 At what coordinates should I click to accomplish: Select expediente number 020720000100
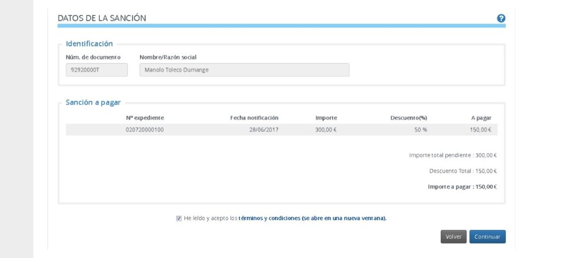click(x=145, y=130)
